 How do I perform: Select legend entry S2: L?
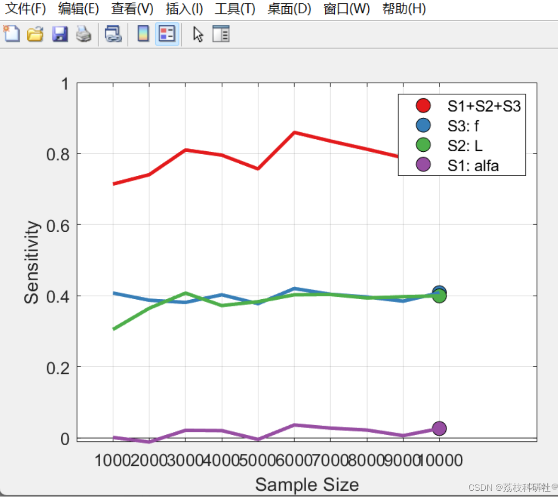(465, 146)
